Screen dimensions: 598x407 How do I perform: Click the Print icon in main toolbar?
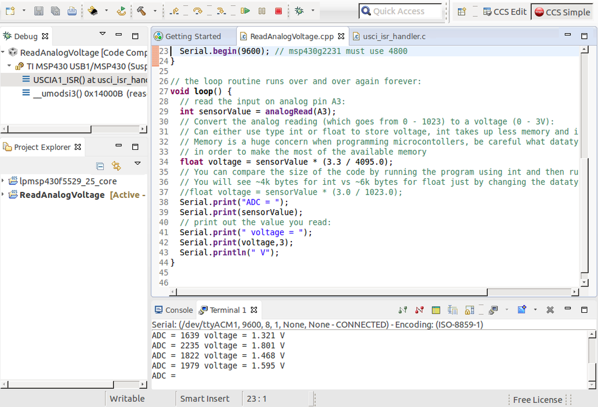[x=72, y=11]
